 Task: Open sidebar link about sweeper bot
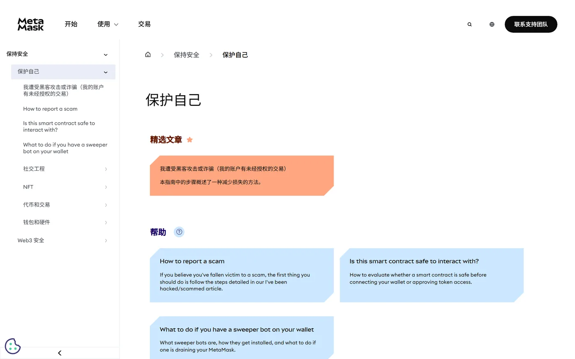pyautogui.click(x=65, y=148)
